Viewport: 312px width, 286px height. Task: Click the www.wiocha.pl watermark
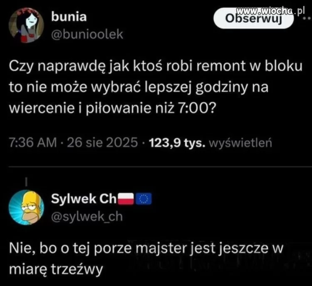click(270, 11)
